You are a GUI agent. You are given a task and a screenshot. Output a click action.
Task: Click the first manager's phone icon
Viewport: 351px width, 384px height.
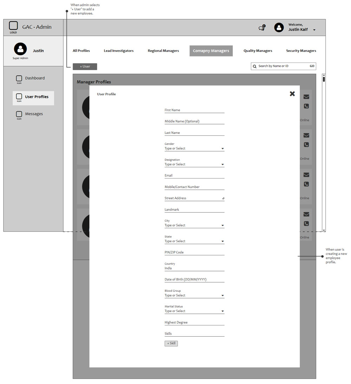point(306,106)
